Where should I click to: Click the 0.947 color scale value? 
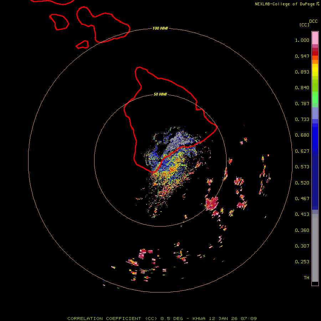(302, 56)
